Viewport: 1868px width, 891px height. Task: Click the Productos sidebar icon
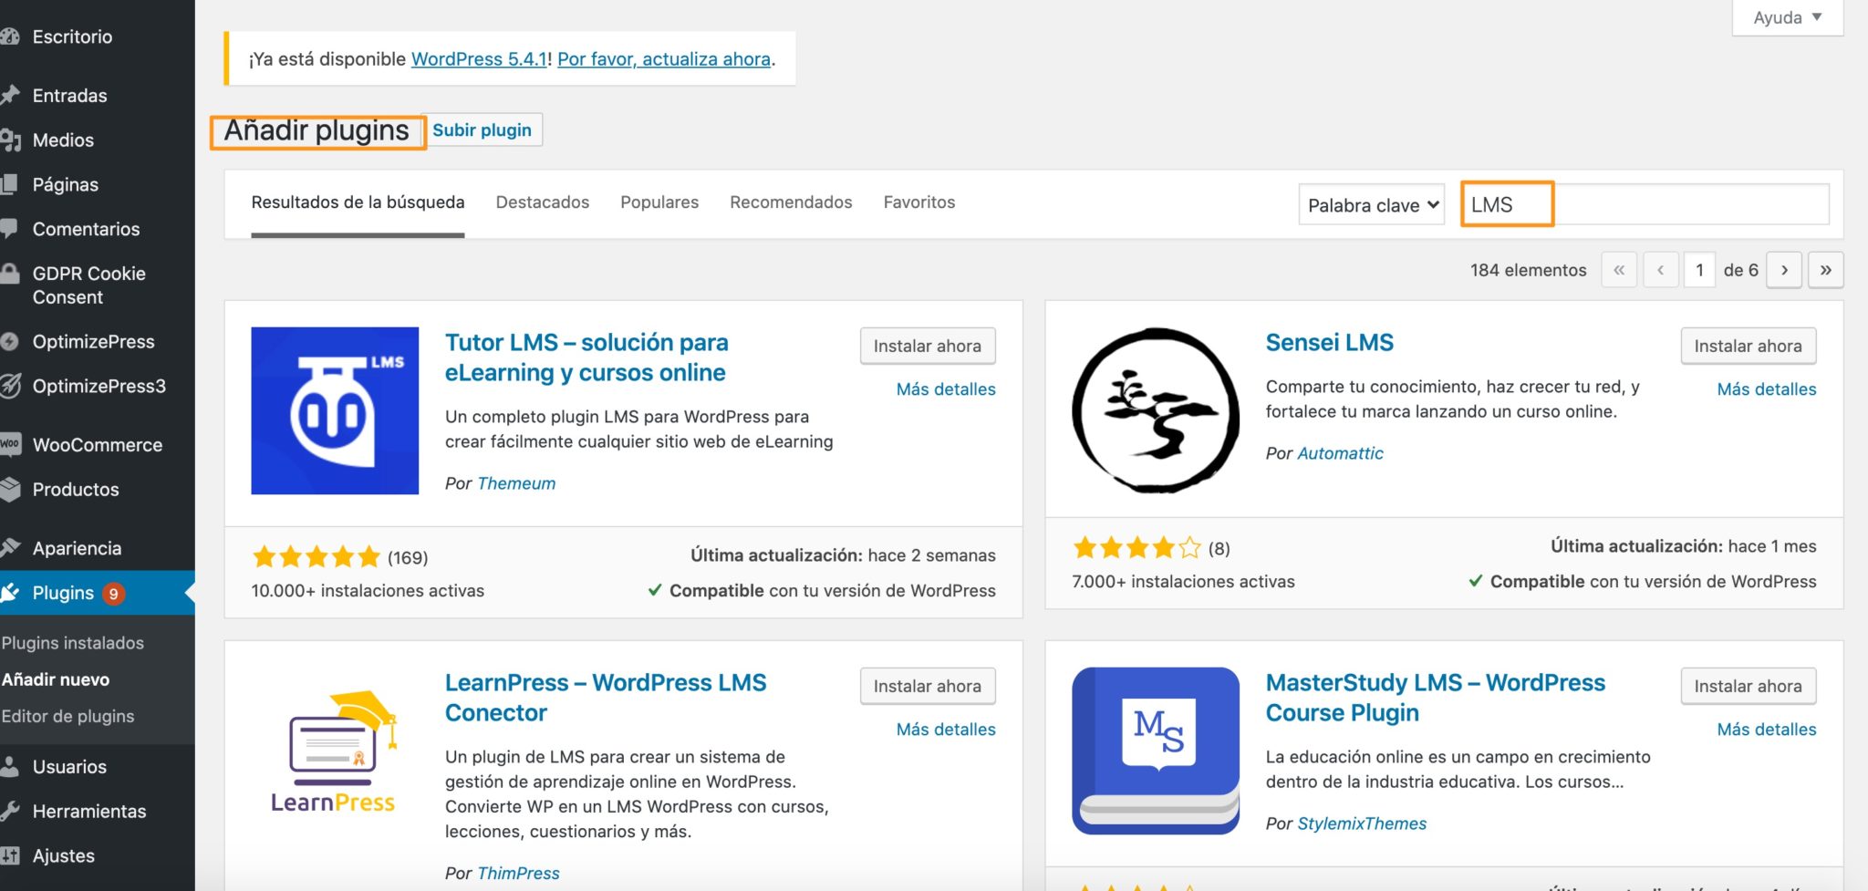[x=12, y=489]
